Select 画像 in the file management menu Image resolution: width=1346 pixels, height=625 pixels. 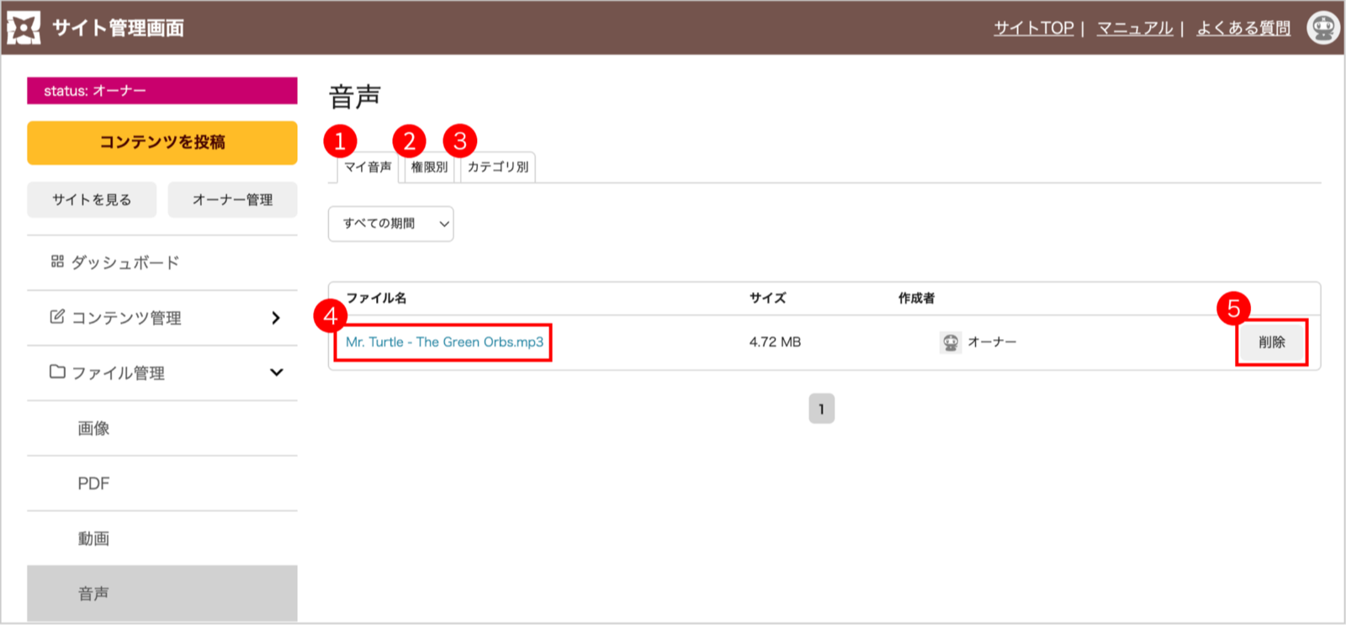[93, 428]
